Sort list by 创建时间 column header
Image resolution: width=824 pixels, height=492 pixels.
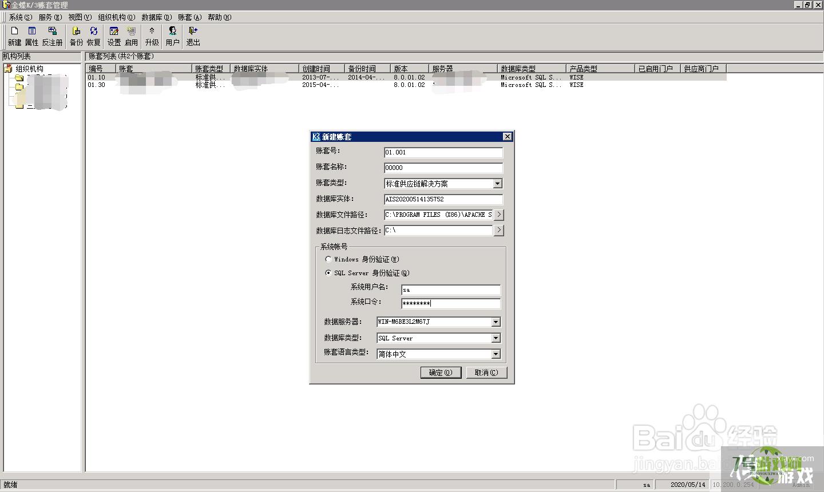click(322, 69)
